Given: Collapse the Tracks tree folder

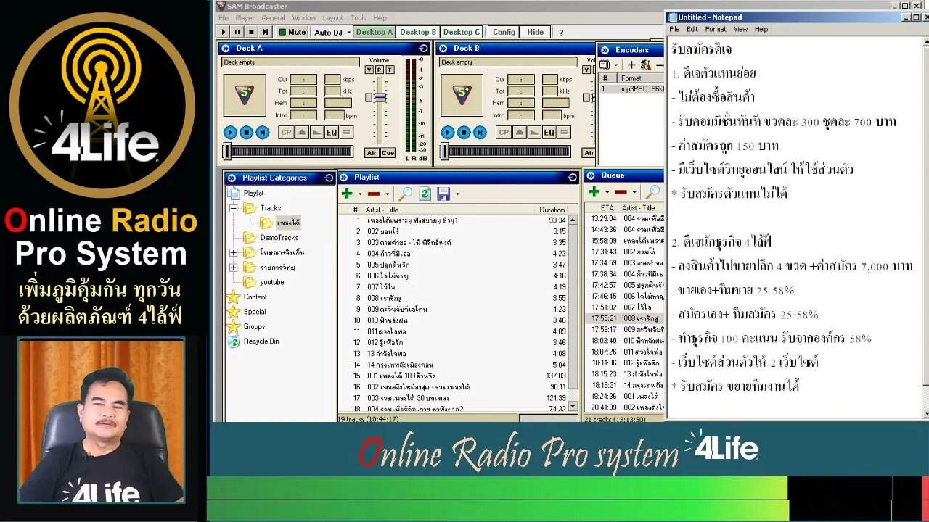Looking at the screenshot, I should pos(234,208).
